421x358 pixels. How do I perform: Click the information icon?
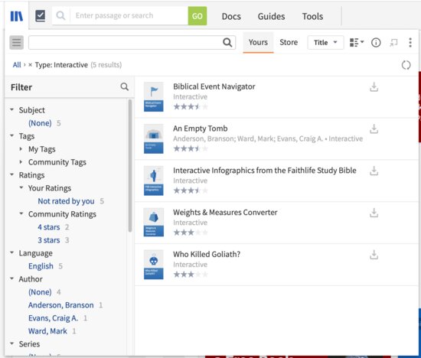point(376,42)
